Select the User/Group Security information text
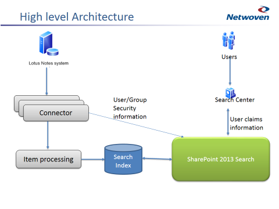Viewport: 279px width, 209px height. click(130, 108)
